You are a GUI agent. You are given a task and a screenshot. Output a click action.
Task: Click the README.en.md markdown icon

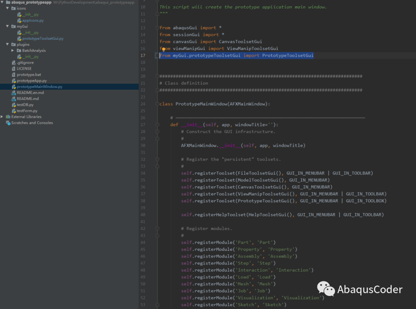point(13,92)
